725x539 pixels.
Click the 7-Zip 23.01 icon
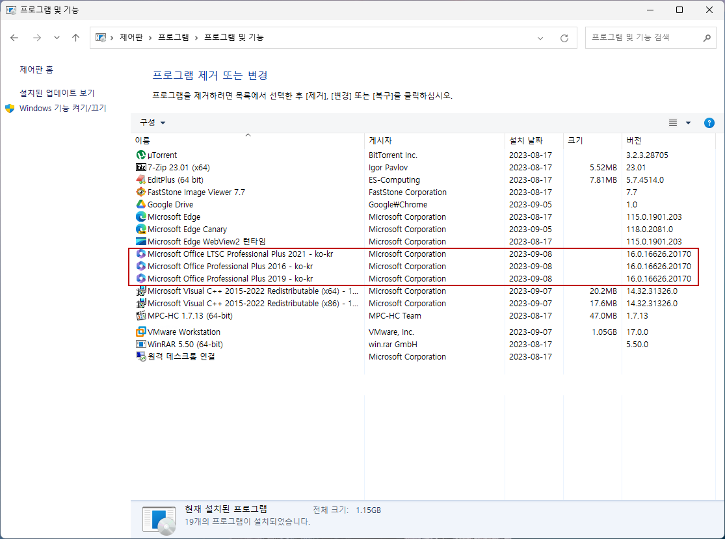(141, 167)
